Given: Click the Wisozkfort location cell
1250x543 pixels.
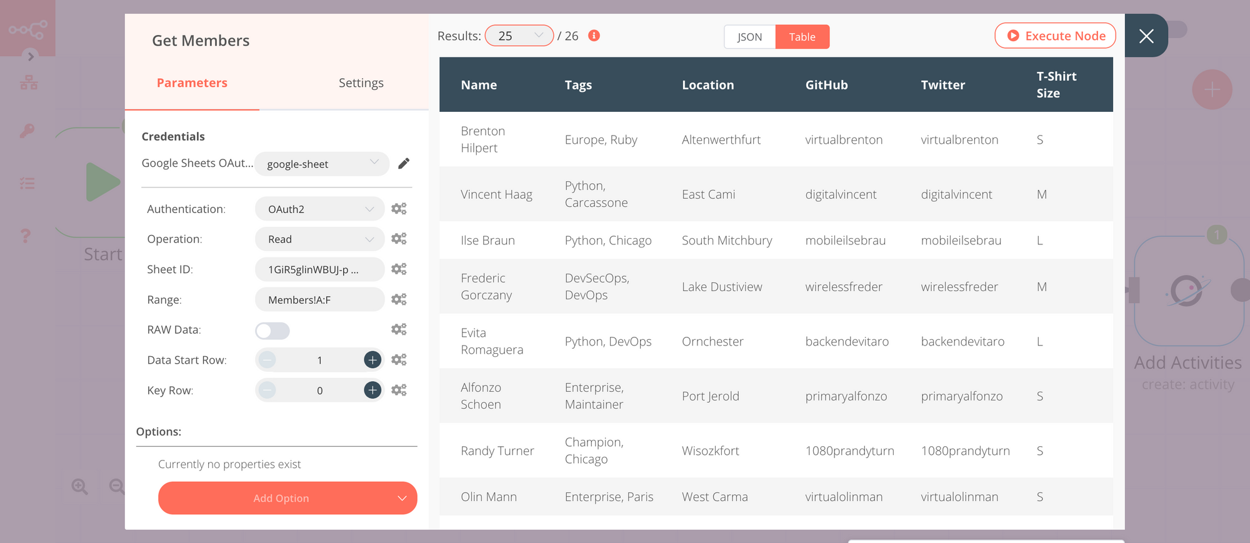Looking at the screenshot, I should (x=710, y=451).
